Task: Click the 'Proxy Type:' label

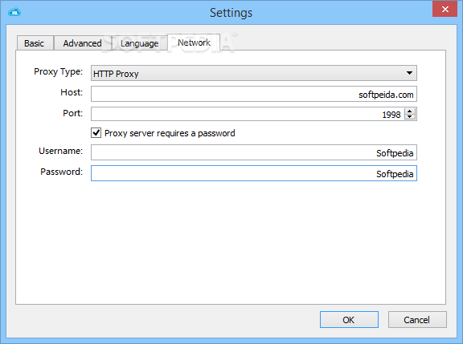Action: pyautogui.click(x=58, y=71)
